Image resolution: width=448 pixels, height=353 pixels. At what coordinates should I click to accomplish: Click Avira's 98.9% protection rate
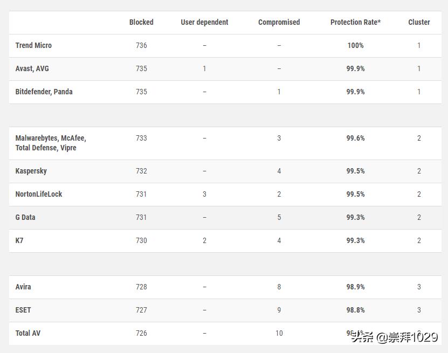pos(355,287)
